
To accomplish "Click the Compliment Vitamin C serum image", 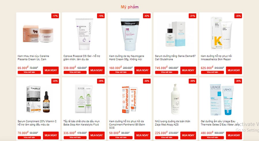I will [38, 99].
